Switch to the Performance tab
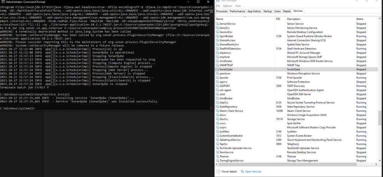Screen dimensions: 383x177 coord(237,12)
